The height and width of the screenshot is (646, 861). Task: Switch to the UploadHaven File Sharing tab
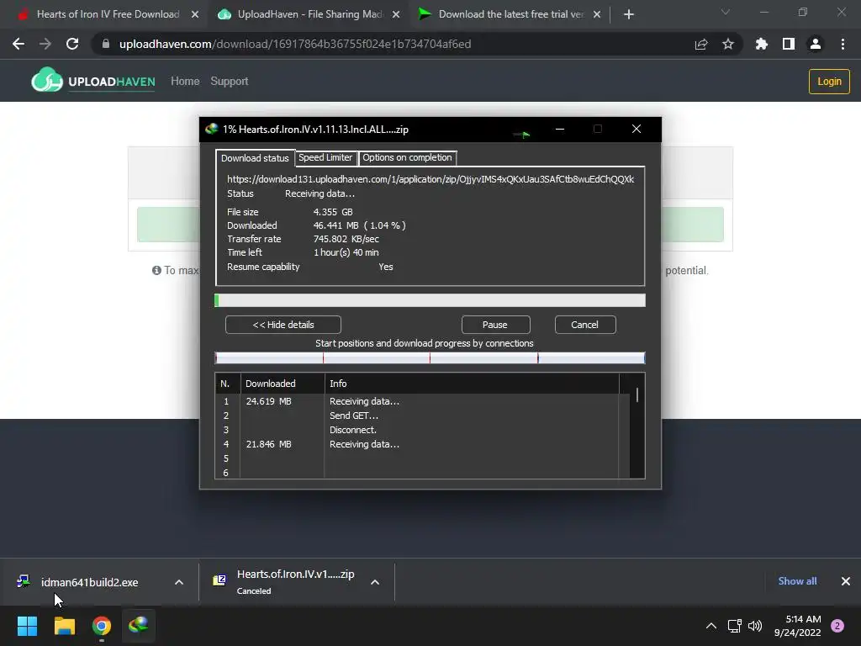tap(310, 14)
